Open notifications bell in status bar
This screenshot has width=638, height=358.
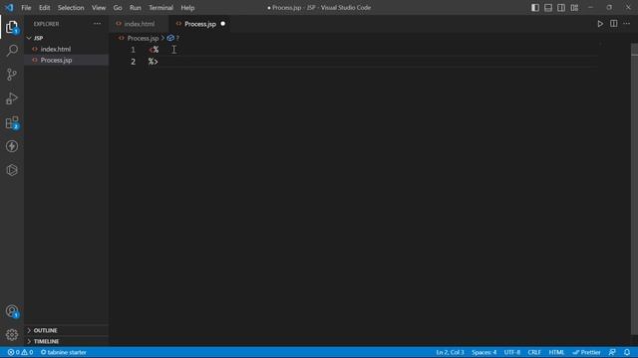[627, 352]
